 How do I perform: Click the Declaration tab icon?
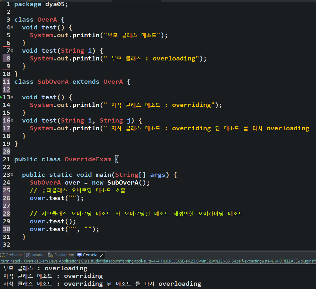click(50, 255)
